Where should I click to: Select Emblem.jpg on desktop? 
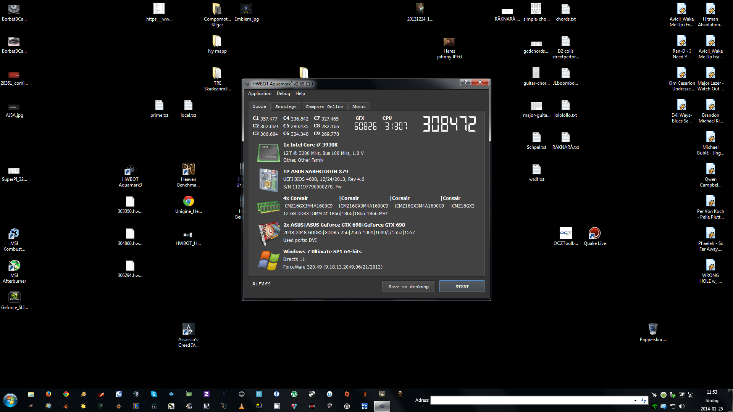coord(246,12)
